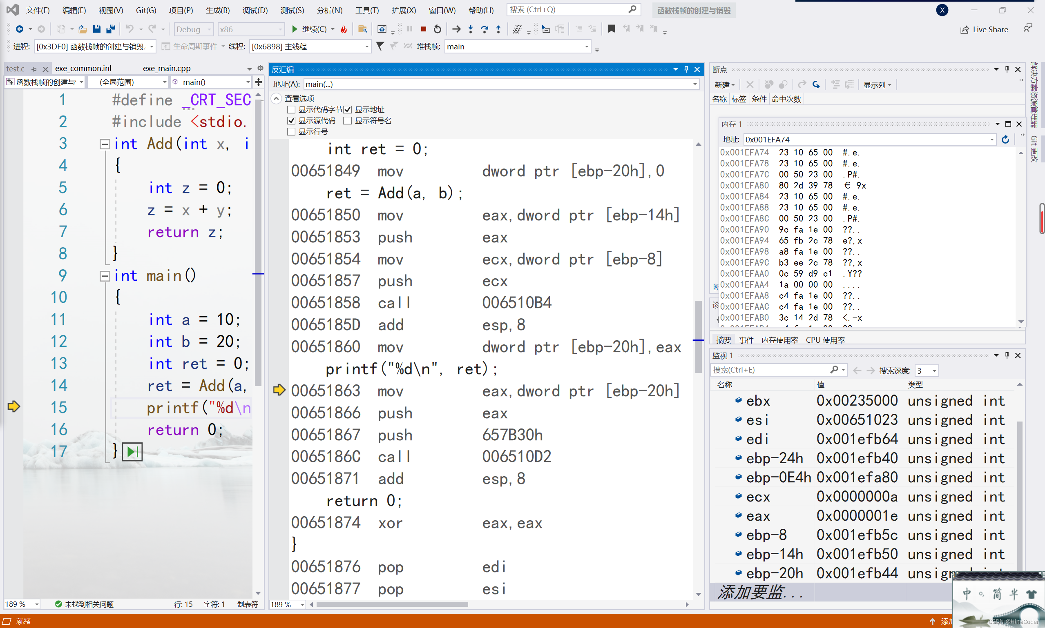The height and width of the screenshot is (628, 1045).
Task: Stop debugging with the red square button
Action: click(423, 29)
